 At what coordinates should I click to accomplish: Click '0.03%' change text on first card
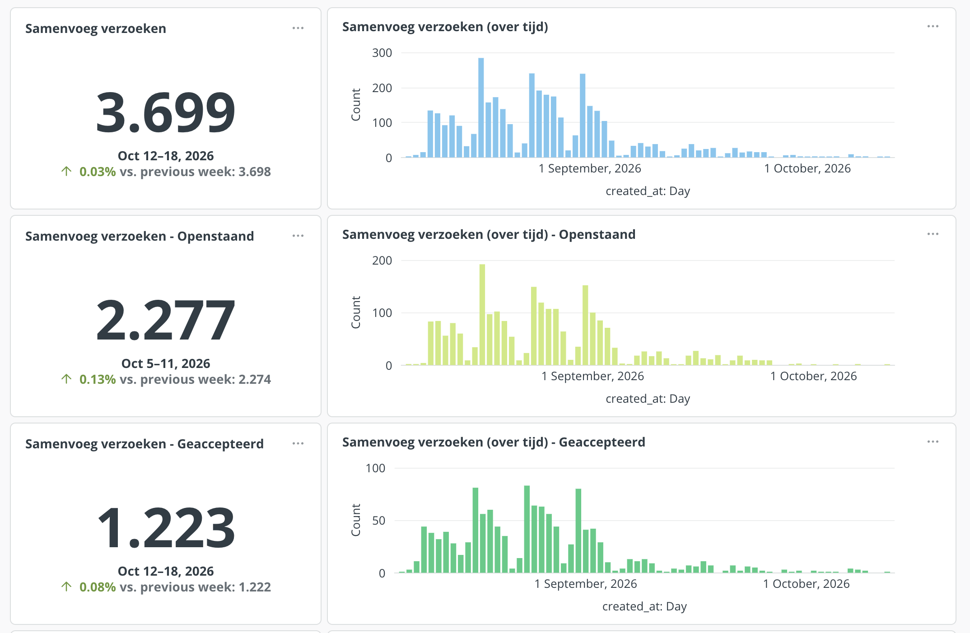98,172
